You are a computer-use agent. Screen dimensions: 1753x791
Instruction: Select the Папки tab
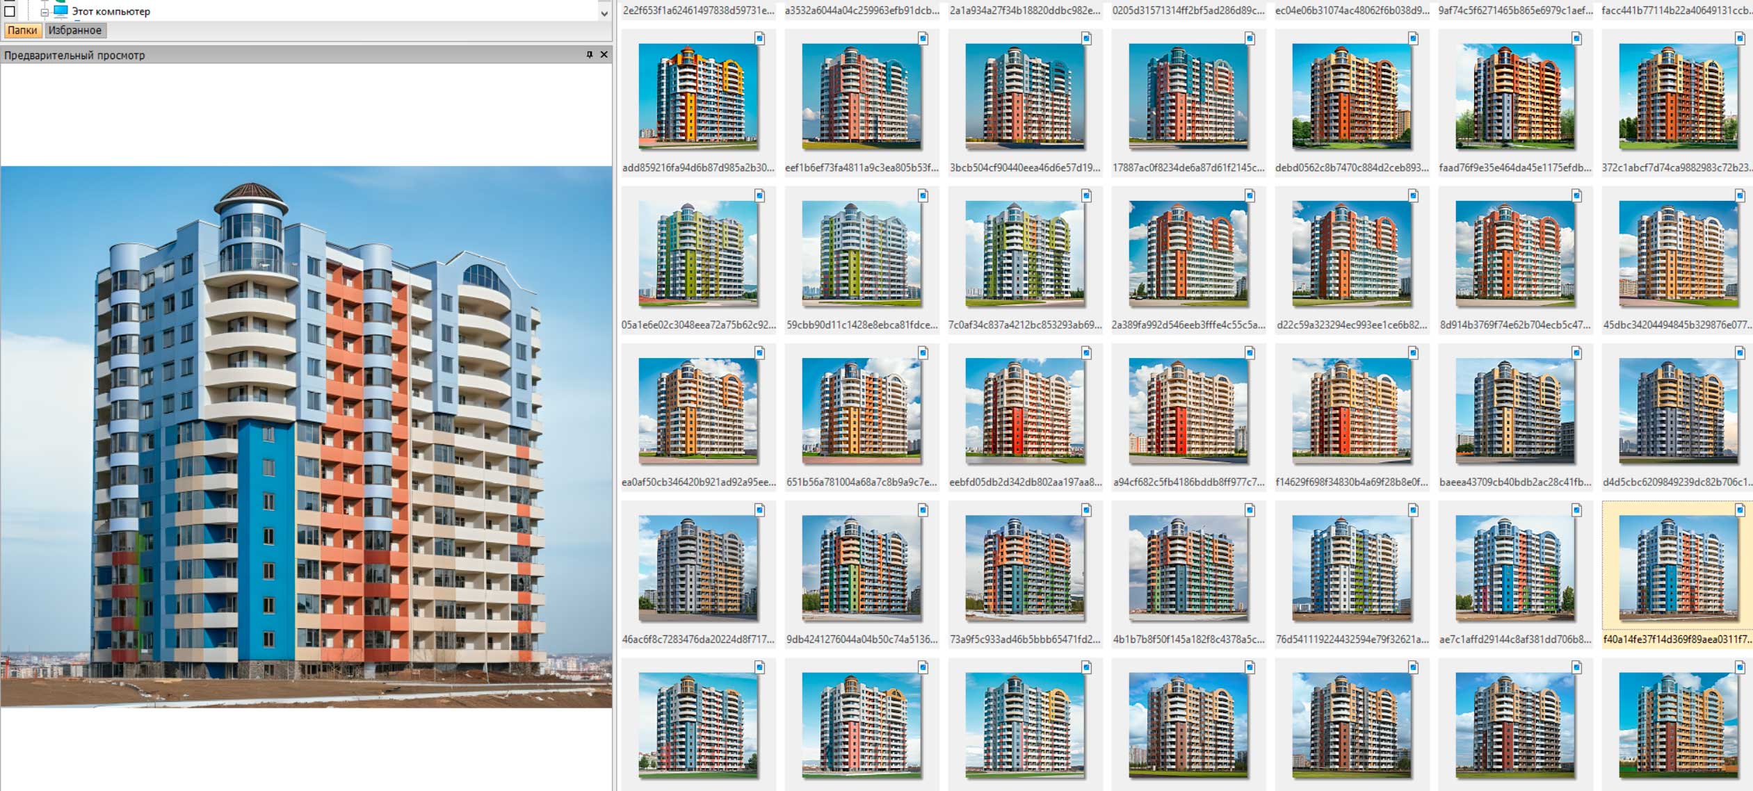click(22, 30)
